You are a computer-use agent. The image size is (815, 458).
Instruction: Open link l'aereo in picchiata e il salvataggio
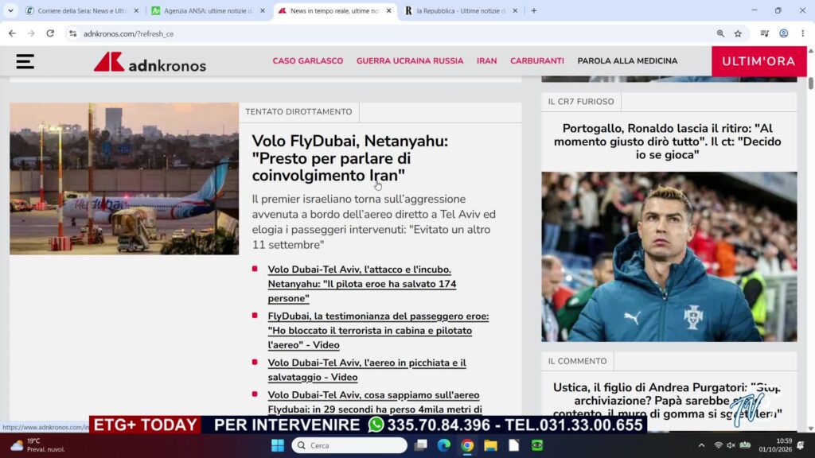(x=367, y=370)
